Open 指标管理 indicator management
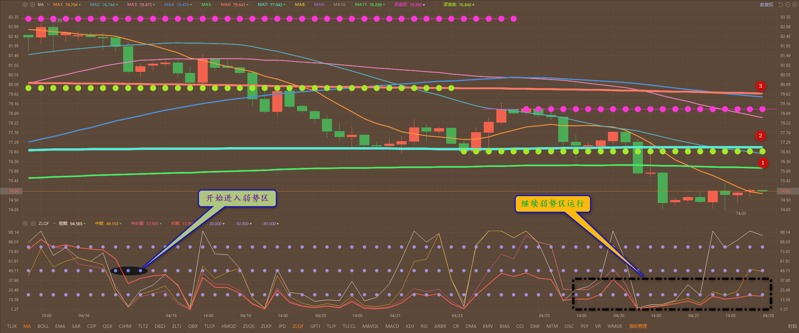799x333 pixels. [638, 326]
